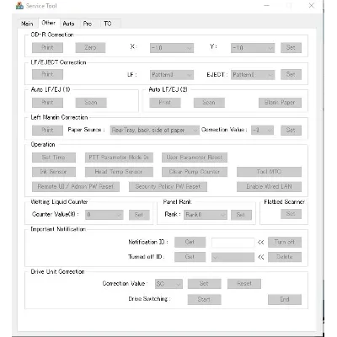Click Security Policy PW Reset button
Screen dimensions: 337x337
168,186
